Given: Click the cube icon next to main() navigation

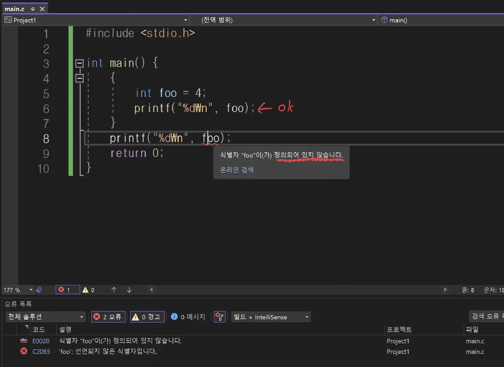Looking at the screenshot, I should click(x=385, y=20).
